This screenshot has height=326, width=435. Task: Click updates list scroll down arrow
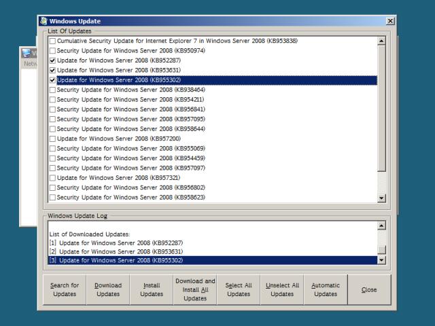[381, 198]
